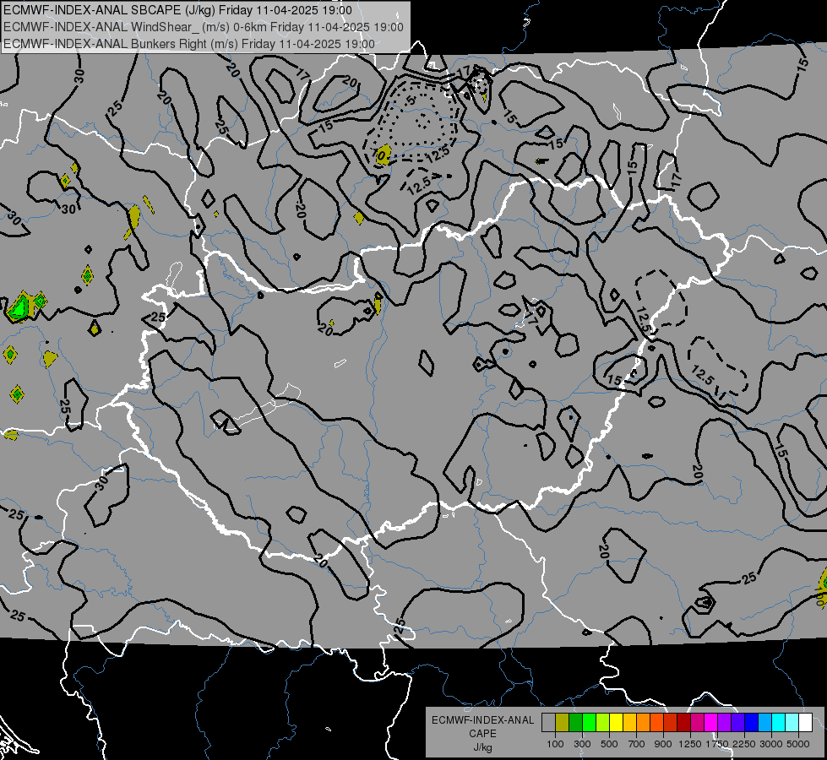Pick the pure yellow legend swatch

[616, 722]
